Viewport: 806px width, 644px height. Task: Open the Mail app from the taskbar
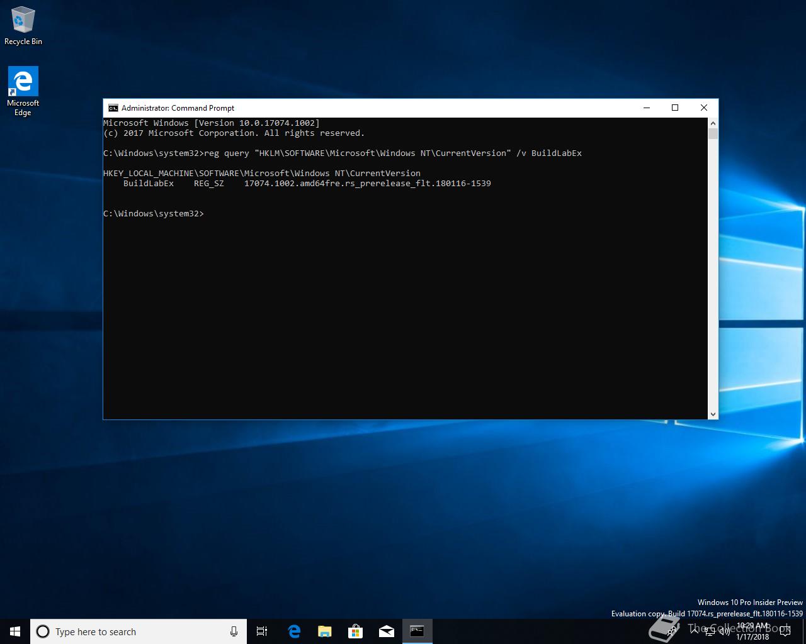[x=386, y=631]
